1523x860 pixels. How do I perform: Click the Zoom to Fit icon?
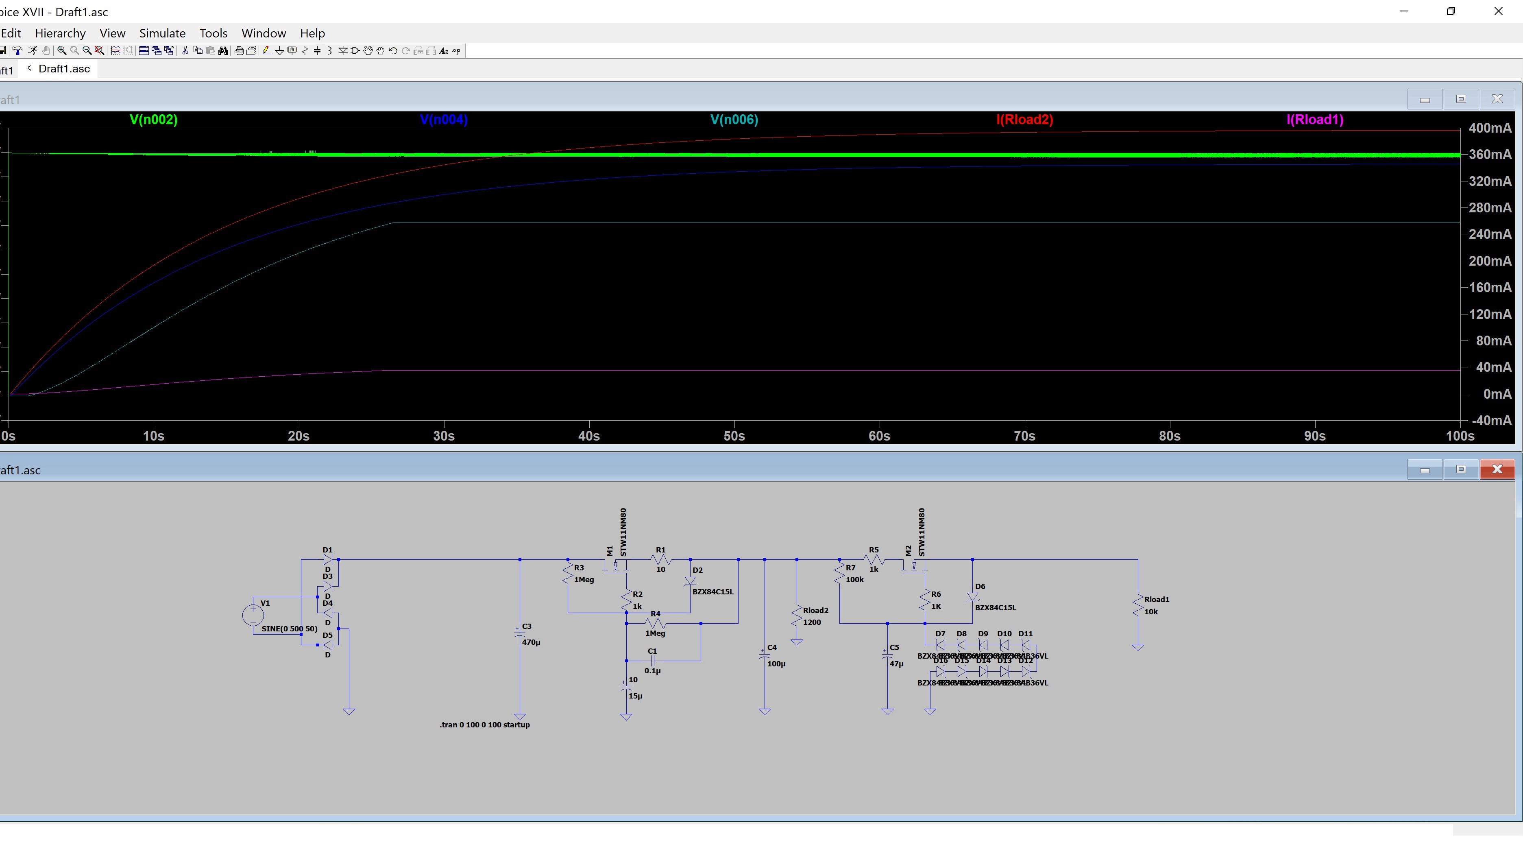point(99,50)
